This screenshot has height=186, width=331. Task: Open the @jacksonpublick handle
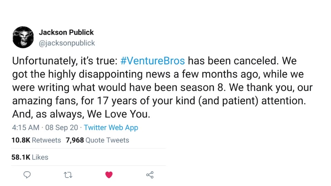[x=67, y=43]
